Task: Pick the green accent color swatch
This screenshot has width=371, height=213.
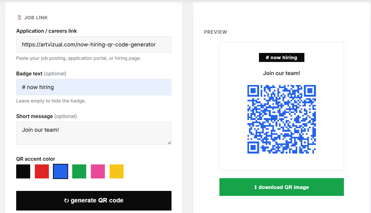Action: [x=79, y=171]
